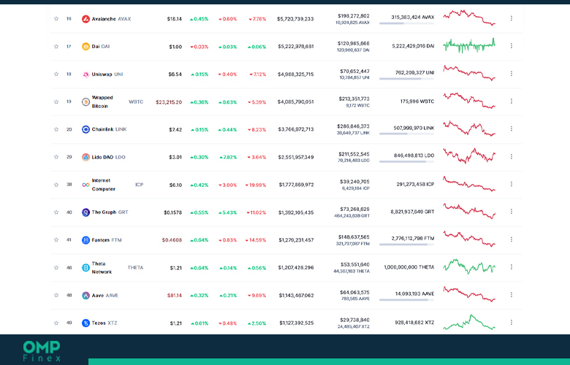Star Theta Network row
The height and width of the screenshot is (365, 570).
tap(56, 268)
